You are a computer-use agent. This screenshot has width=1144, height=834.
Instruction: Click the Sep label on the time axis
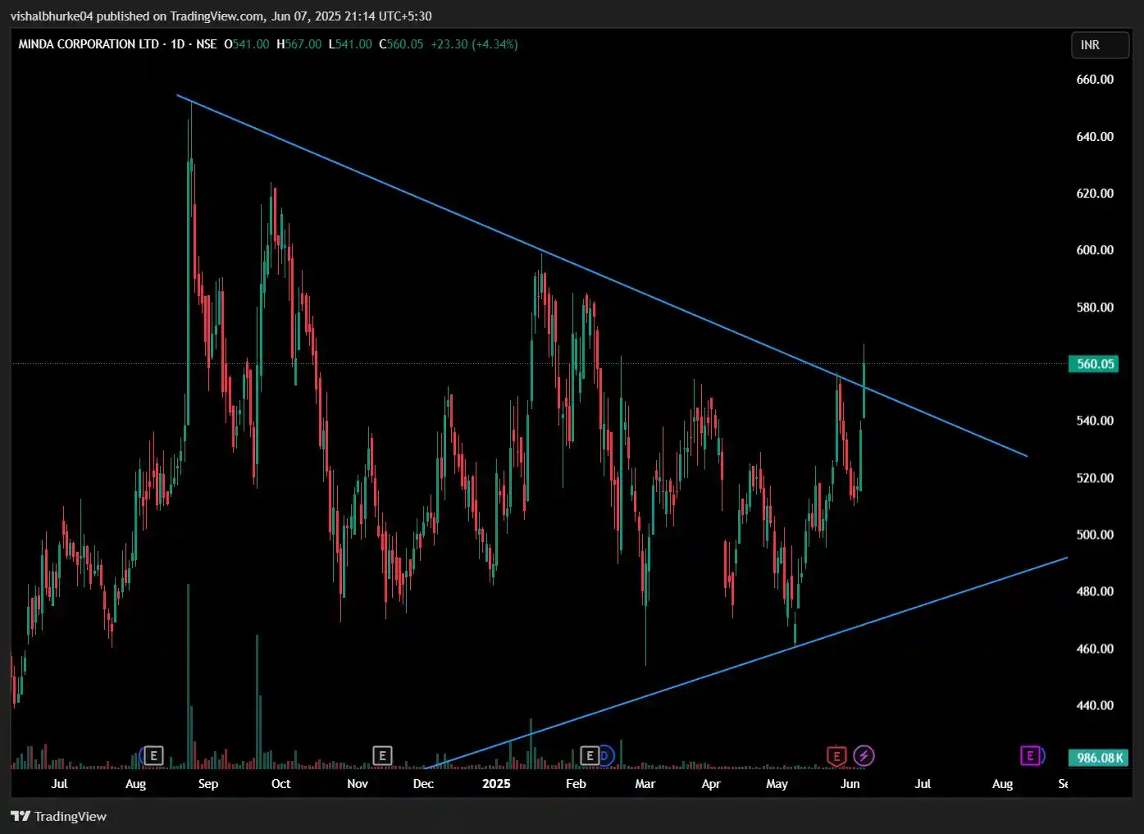click(208, 784)
